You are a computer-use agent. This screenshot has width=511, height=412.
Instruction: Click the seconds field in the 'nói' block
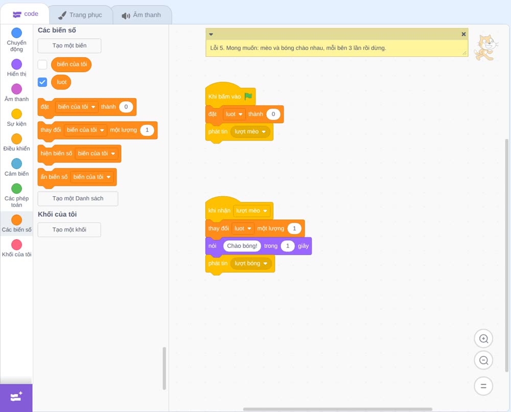click(287, 246)
